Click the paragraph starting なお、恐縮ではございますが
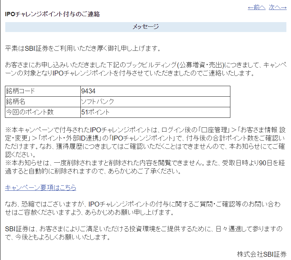291x260 pixels. click(143, 208)
